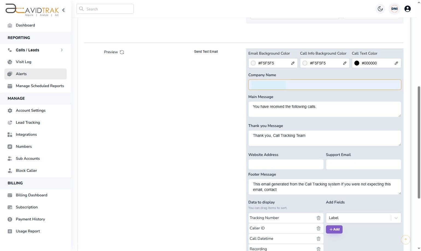This screenshot has height=251, width=421.
Task: Select the Tracking Number list row
Action: (x=286, y=218)
